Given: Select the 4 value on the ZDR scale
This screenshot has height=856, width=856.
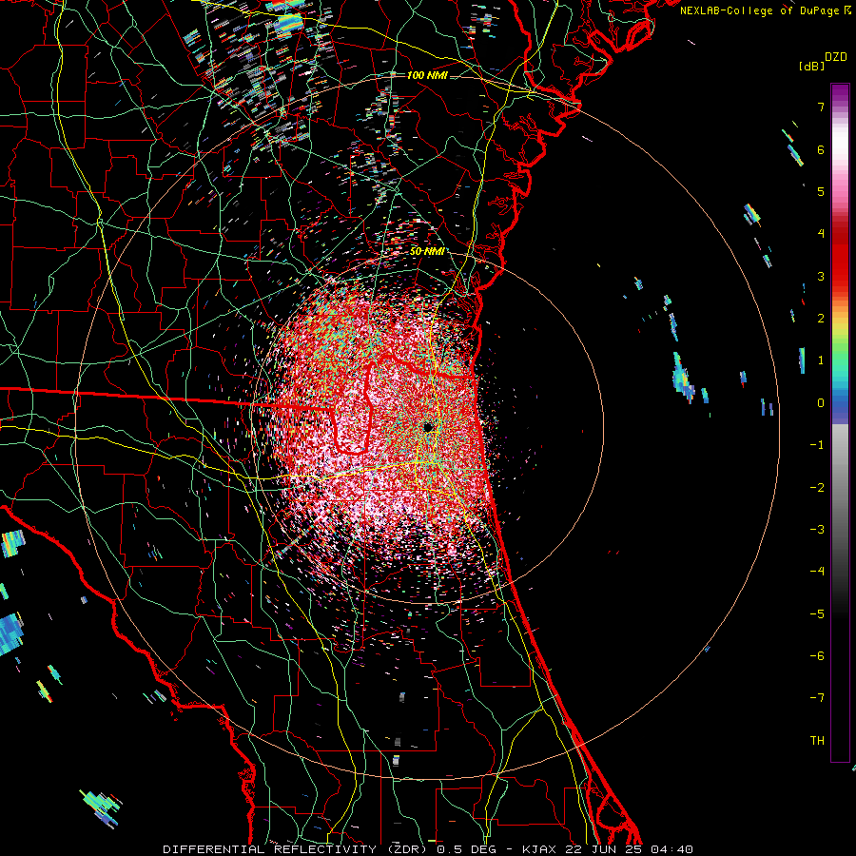Looking at the screenshot, I should (821, 234).
